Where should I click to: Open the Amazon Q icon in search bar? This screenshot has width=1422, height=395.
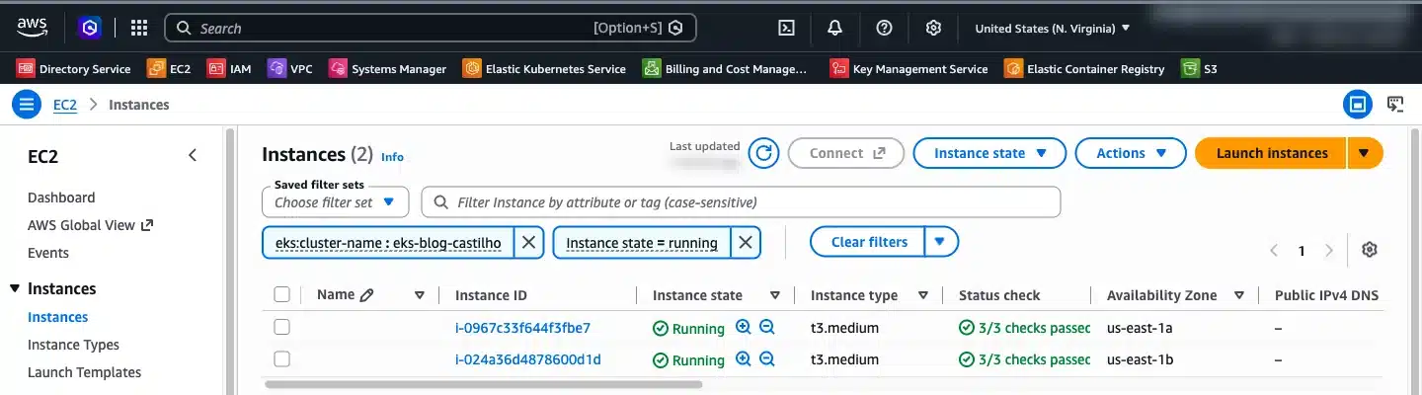[x=675, y=28]
